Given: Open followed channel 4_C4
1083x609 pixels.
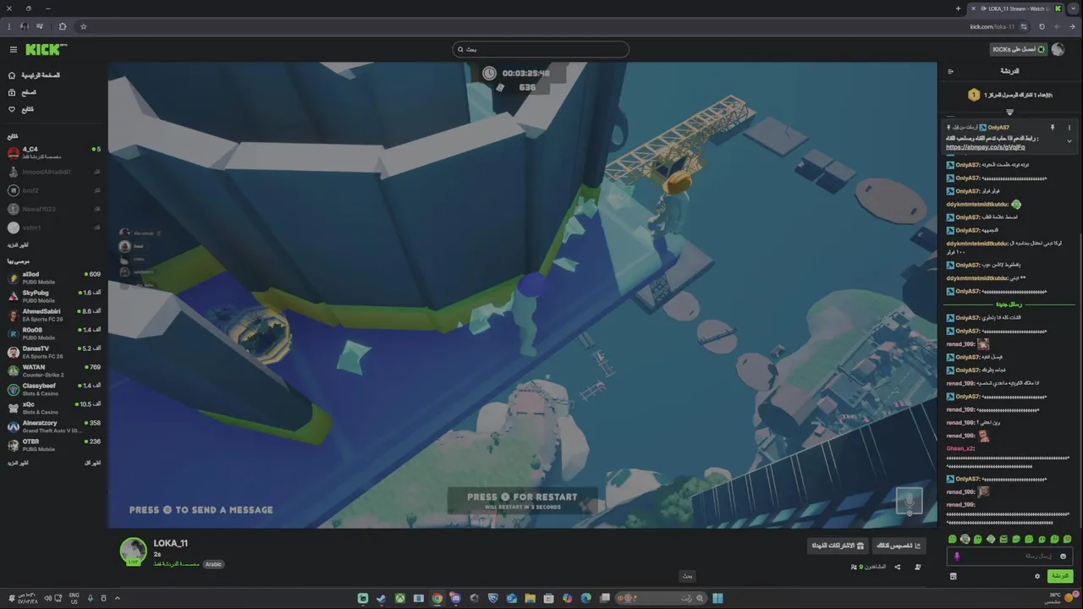Looking at the screenshot, I should 53,152.
